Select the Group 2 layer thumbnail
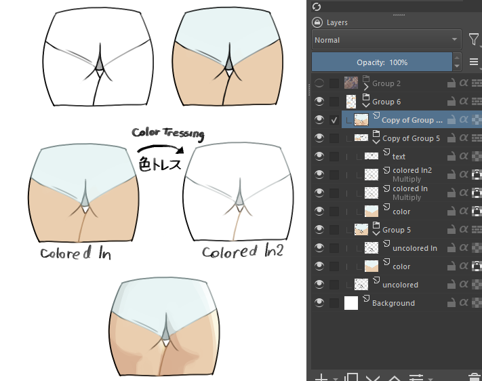The width and height of the screenshot is (482, 381). coord(351,83)
